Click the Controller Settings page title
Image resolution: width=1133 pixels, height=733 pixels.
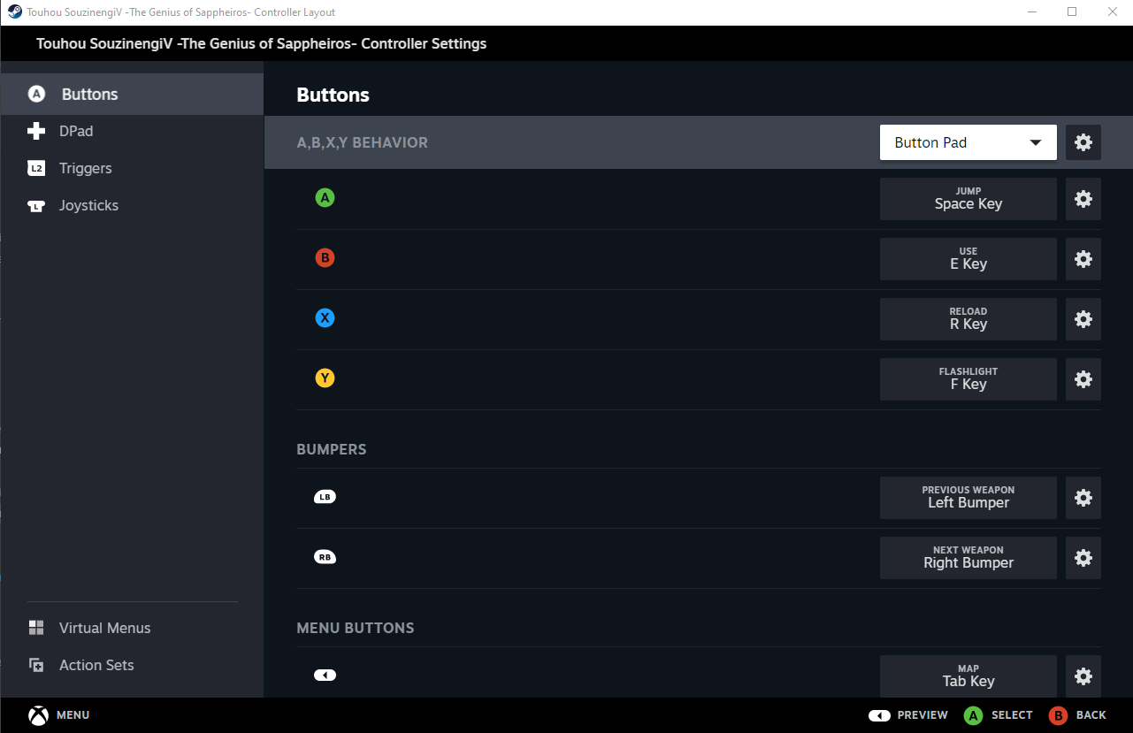click(262, 43)
